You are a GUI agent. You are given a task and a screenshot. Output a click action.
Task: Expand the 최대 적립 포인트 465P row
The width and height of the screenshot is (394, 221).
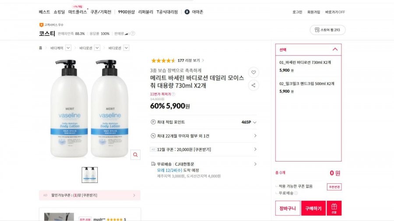coord(255,123)
